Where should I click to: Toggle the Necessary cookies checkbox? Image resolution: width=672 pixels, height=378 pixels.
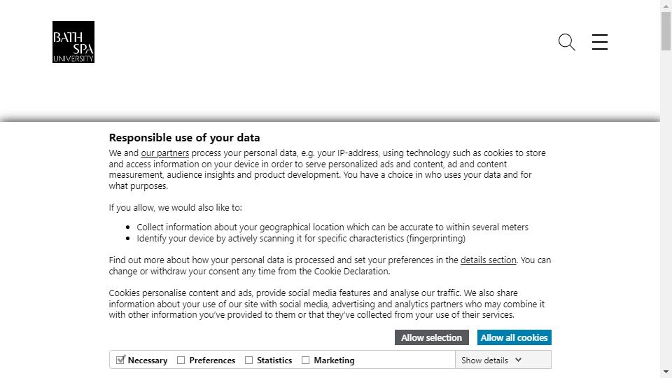tap(120, 360)
